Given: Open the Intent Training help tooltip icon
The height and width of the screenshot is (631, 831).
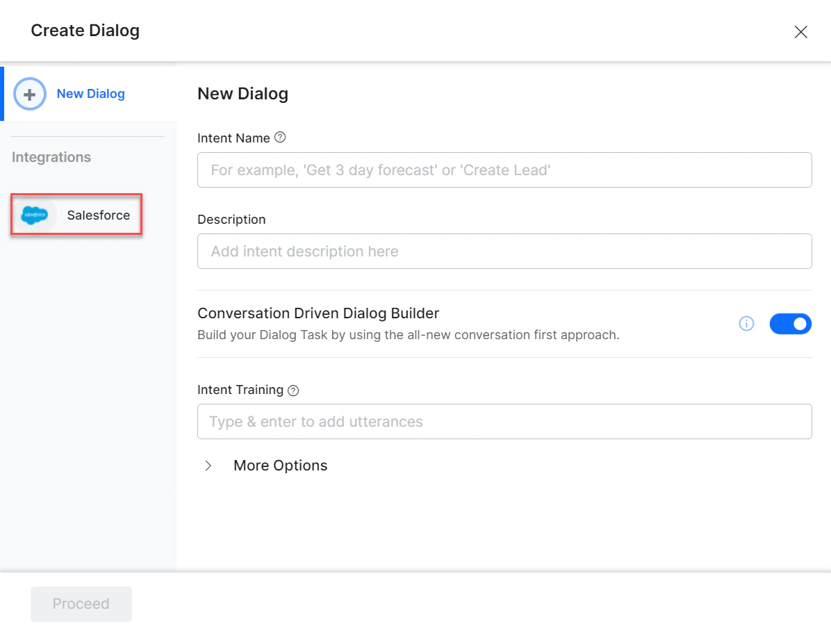Looking at the screenshot, I should [x=293, y=390].
